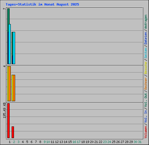The image size is (149, 145).
Task: Click the 'Besuche' legend label
Action: coord(146,68)
